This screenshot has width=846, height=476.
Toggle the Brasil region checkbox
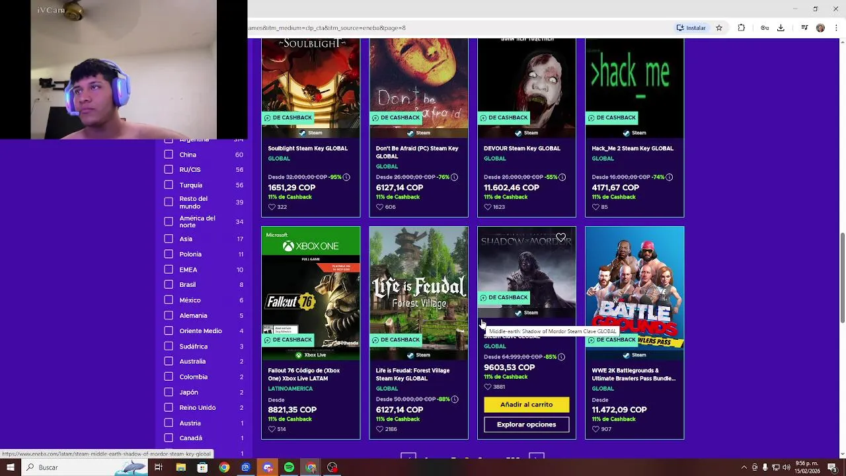(x=169, y=285)
